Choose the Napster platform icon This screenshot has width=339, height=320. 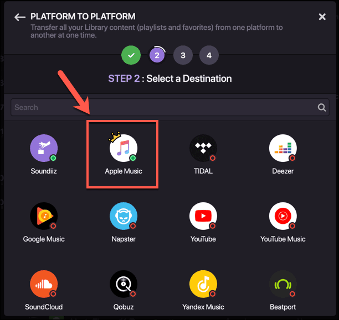pyautogui.click(x=124, y=216)
